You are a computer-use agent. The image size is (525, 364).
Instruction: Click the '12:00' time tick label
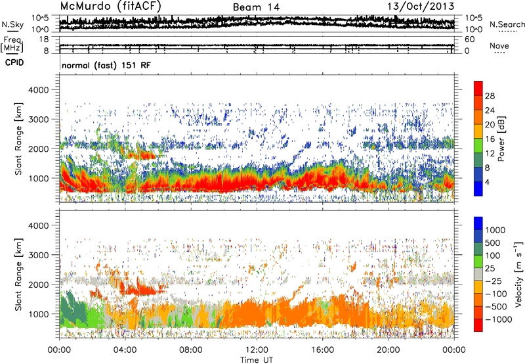[257, 350]
